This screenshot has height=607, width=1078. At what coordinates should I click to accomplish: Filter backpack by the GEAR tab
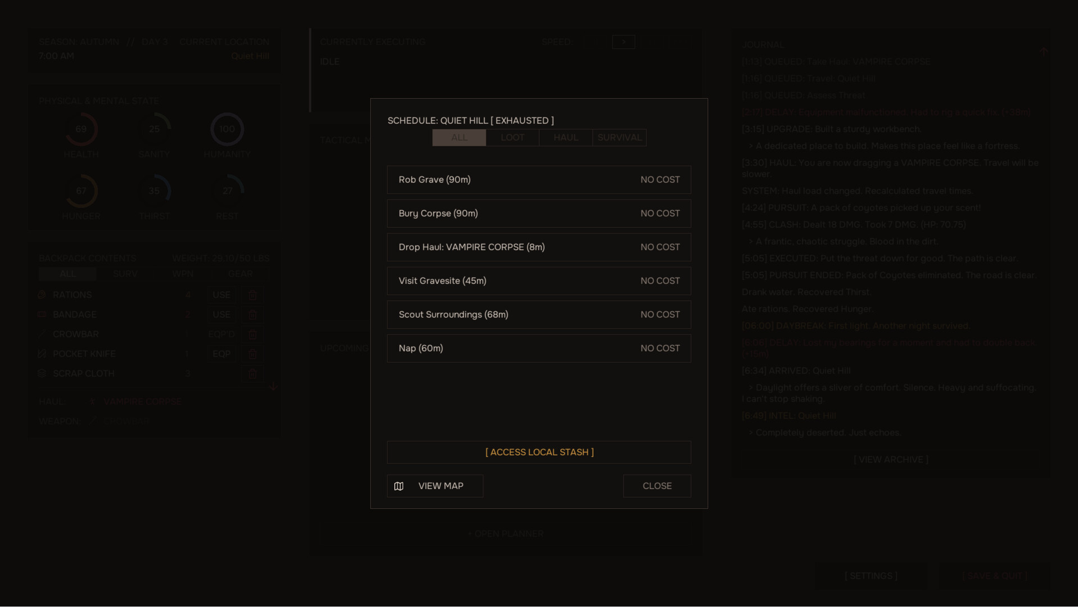point(240,274)
